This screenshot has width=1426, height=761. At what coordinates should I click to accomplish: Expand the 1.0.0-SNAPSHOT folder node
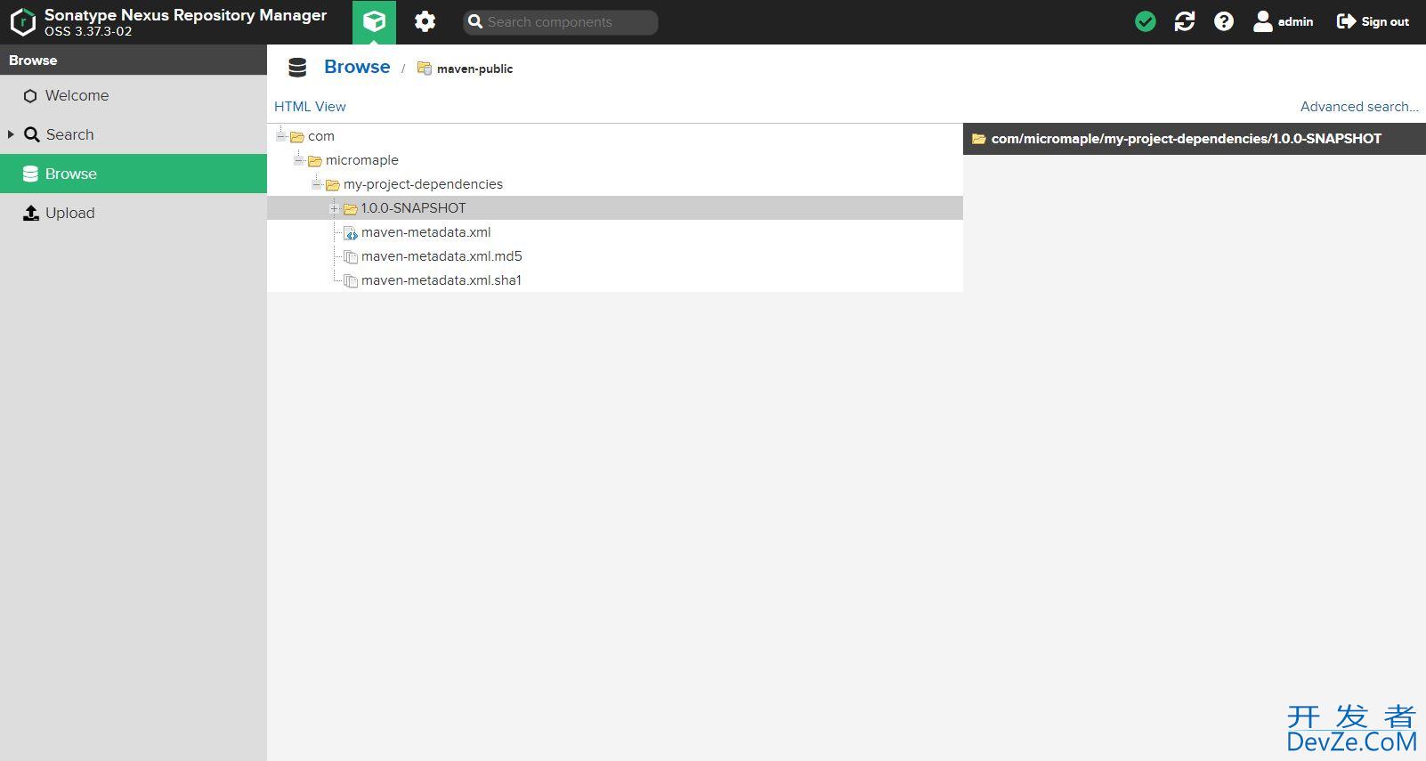[334, 208]
